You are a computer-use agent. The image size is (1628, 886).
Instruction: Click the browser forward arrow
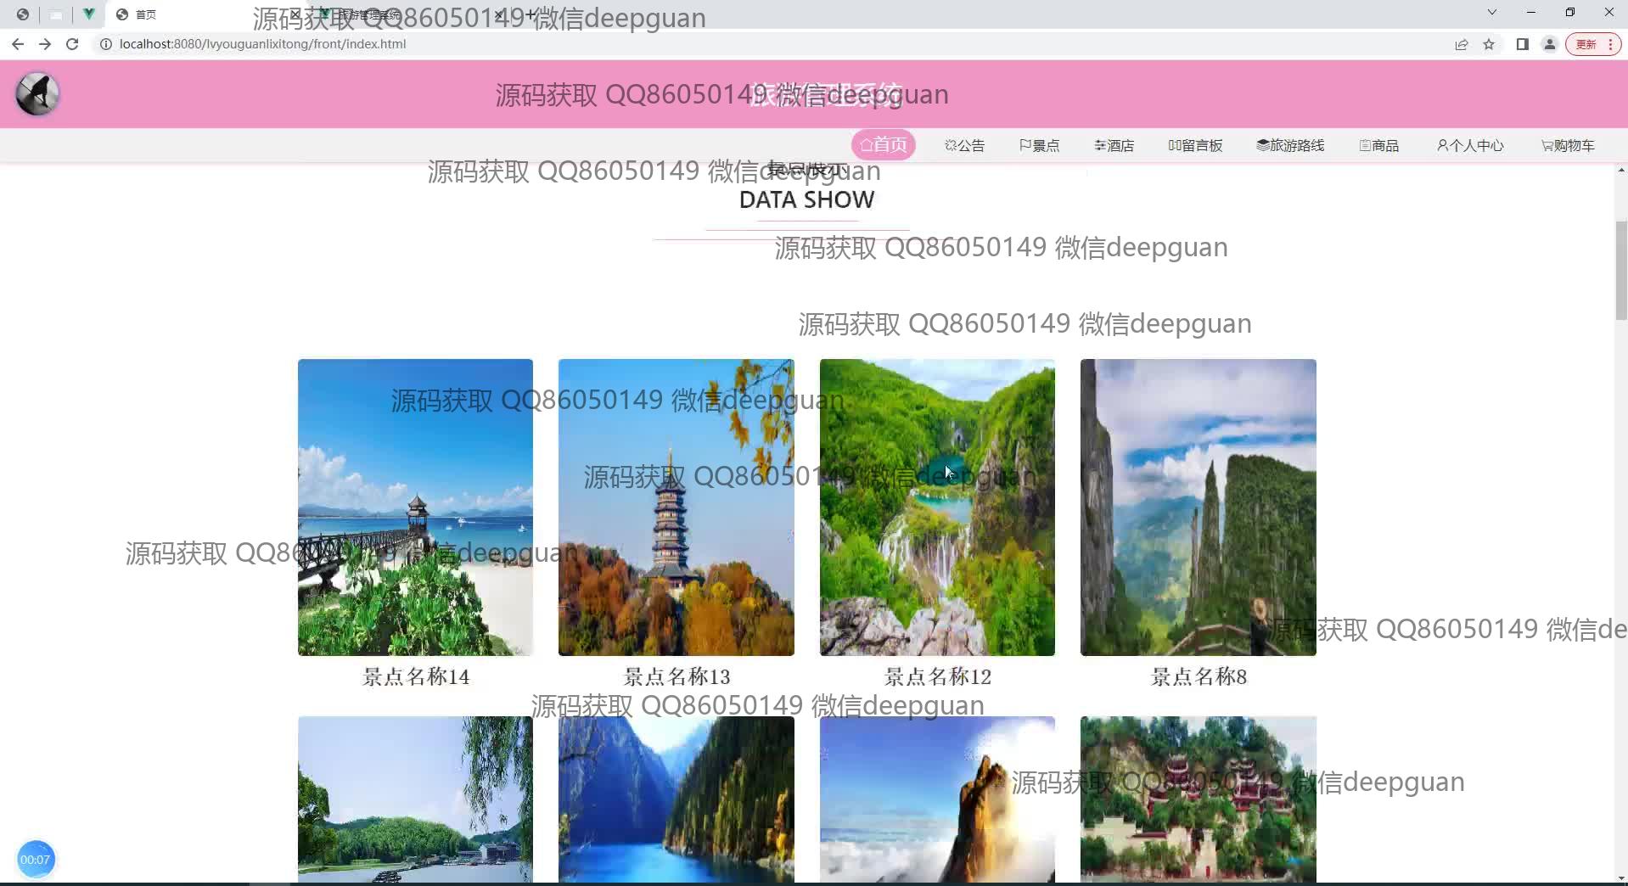(45, 44)
